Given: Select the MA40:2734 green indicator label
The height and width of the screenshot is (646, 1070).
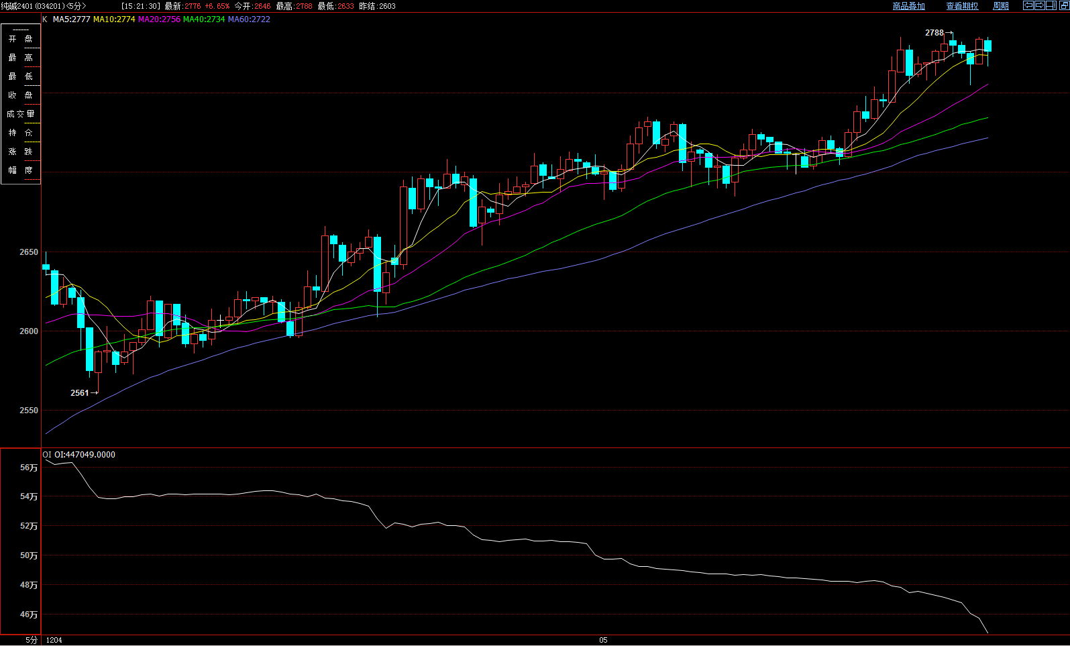Looking at the screenshot, I should click(x=204, y=19).
